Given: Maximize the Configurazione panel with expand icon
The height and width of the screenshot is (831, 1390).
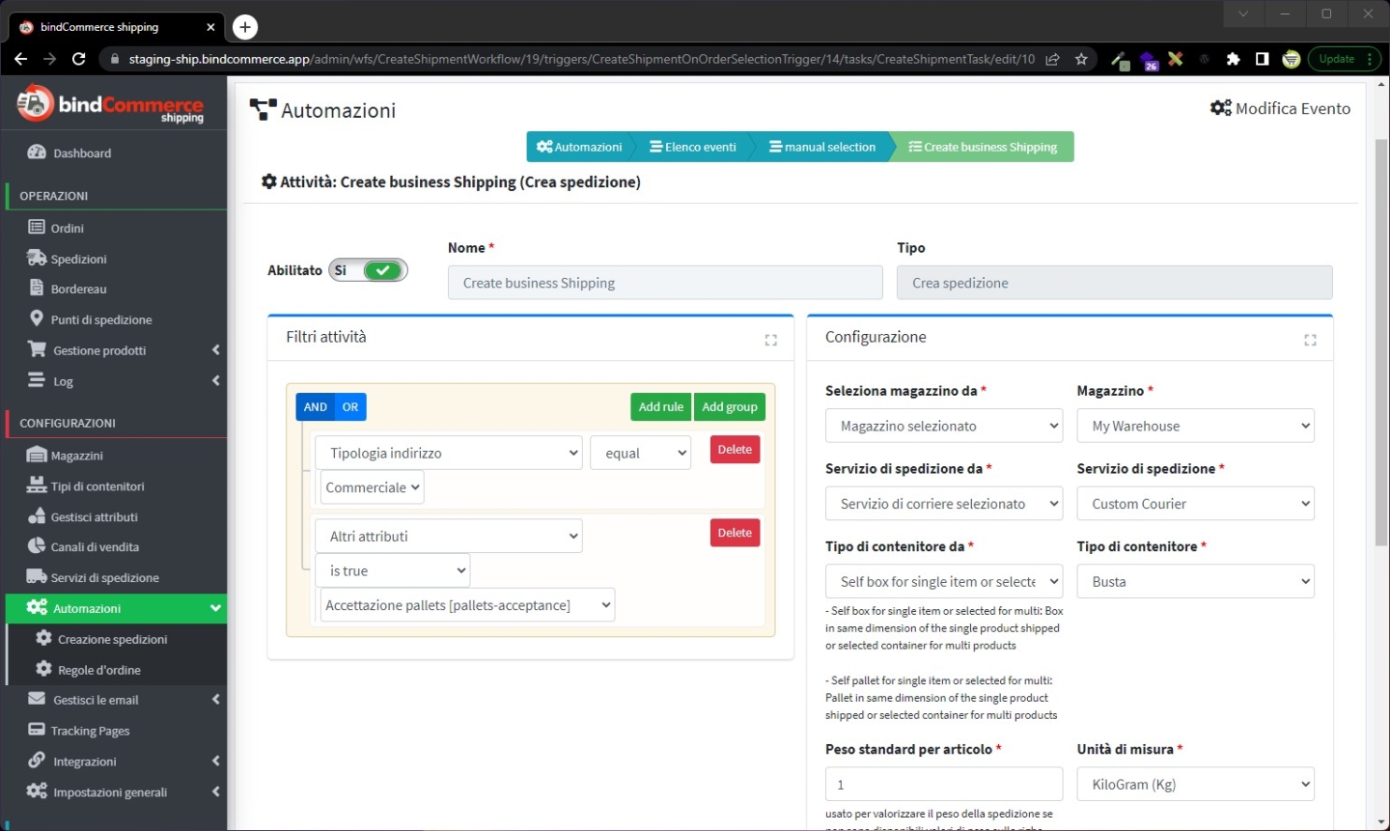Looking at the screenshot, I should click(1310, 340).
